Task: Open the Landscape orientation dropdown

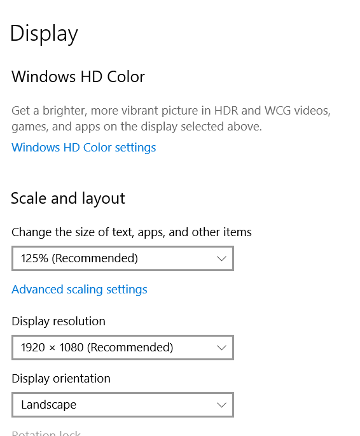Action: tap(123, 405)
